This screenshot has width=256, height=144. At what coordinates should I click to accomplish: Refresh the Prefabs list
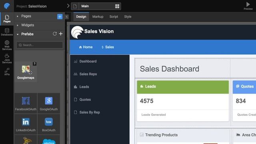pos(54,34)
